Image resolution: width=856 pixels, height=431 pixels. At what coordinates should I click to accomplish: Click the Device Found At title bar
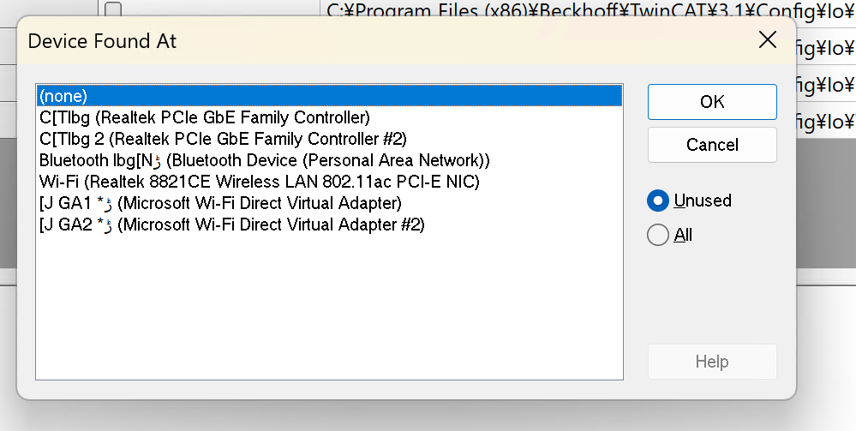pos(386,40)
